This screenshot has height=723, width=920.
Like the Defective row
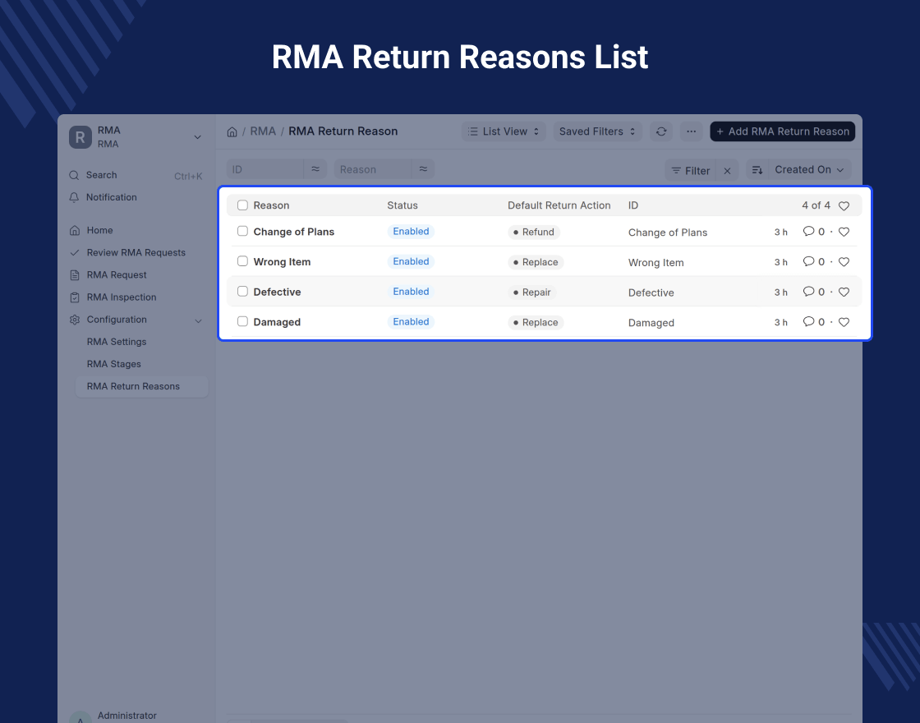(844, 292)
